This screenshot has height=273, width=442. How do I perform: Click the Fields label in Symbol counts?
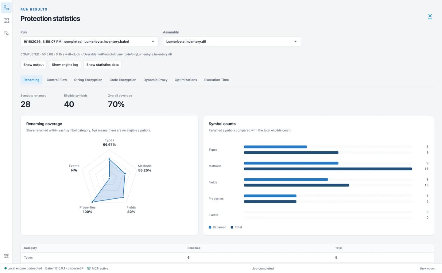point(213,182)
